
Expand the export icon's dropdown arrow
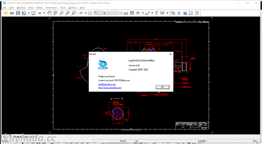point(28,13)
